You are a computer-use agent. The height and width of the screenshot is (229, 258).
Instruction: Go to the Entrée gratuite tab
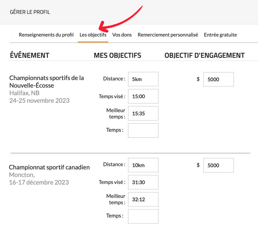pos(220,35)
